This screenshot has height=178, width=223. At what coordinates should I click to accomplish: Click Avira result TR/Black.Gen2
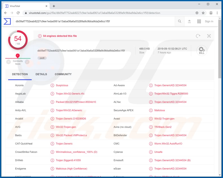coord(163,127)
